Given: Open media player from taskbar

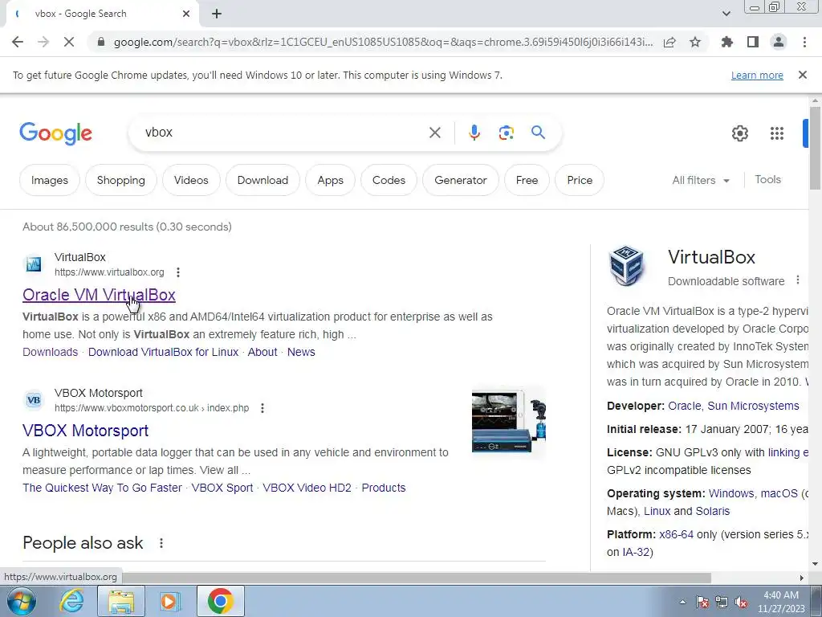Looking at the screenshot, I should point(169,601).
